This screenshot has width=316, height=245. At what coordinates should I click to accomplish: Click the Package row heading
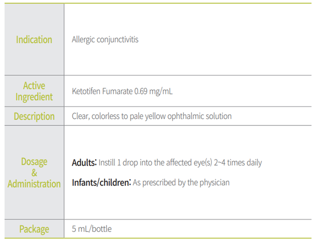tap(34, 229)
